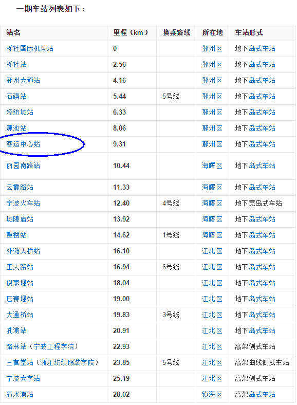297x405 pixels.
Task: Visit the 大通桥站 link
Action: click(x=20, y=315)
